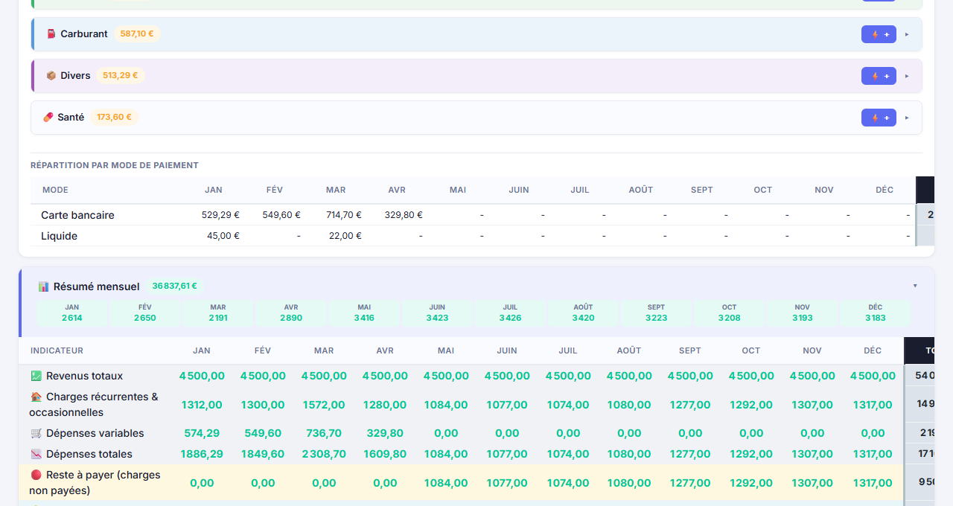953x506 pixels.
Task: Collapse the Résumé mensuel section
Action: (x=915, y=286)
